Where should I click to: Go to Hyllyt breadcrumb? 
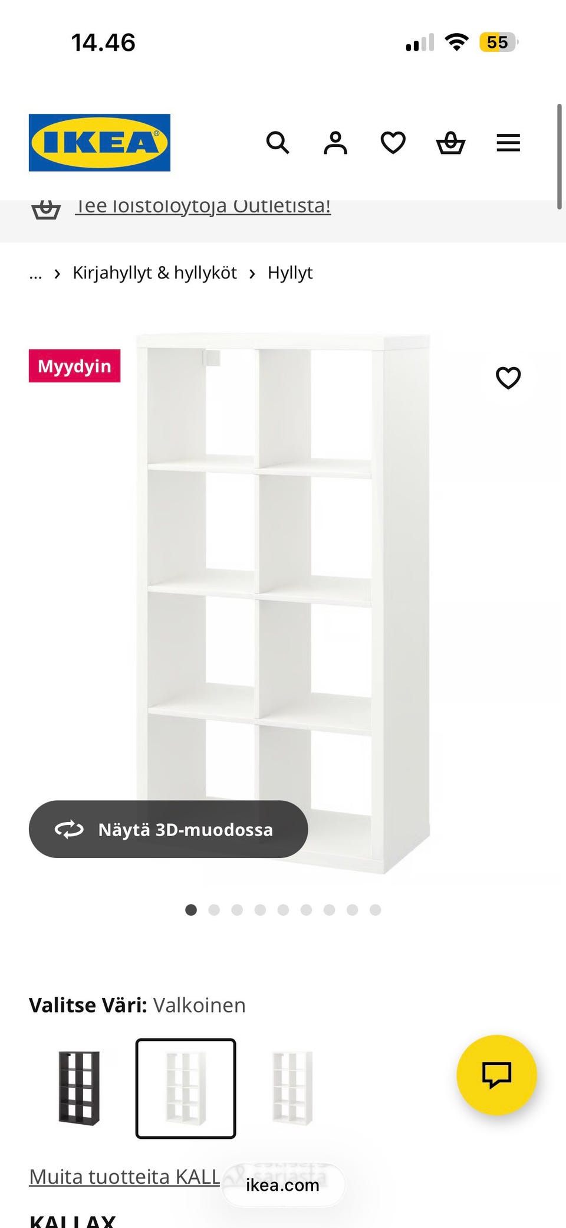290,273
